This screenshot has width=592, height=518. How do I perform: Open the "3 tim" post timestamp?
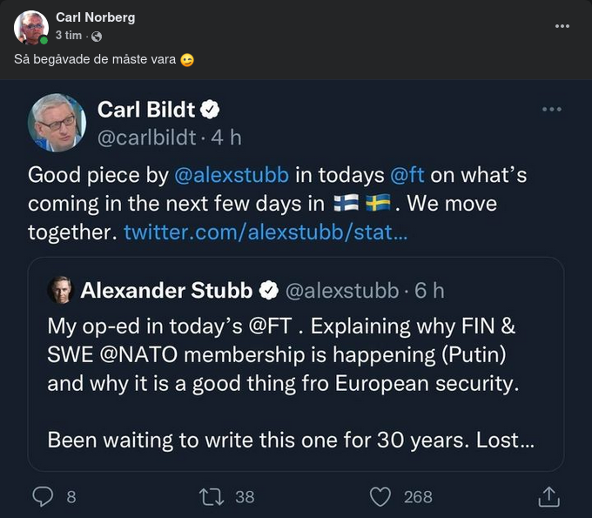[x=68, y=36]
